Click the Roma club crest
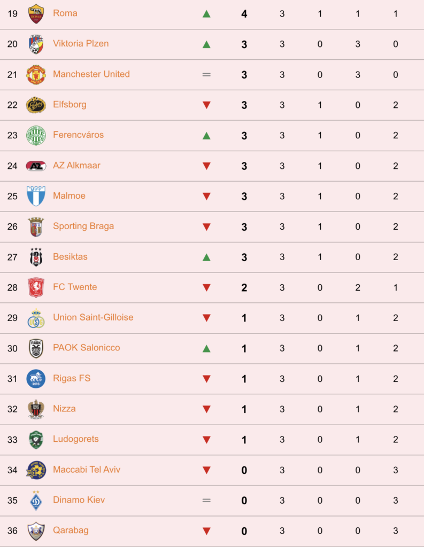This screenshot has height=547, width=424. (36, 14)
